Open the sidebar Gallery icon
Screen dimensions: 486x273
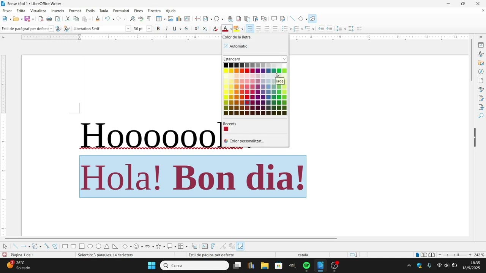pyautogui.click(x=481, y=63)
